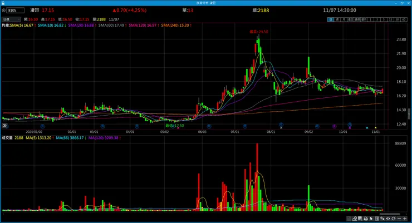Screen dimensions: 412x223
Task: Click the volume MA(120) 9209.38 label
Action: (103, 138)
